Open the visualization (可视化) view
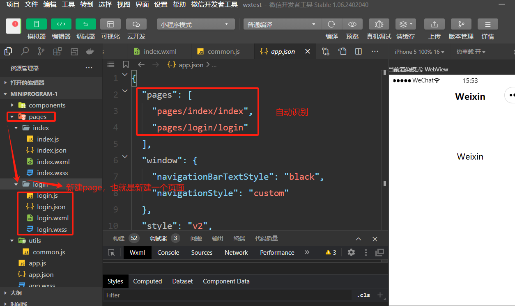The image size is (515, 306). (110, 24)
